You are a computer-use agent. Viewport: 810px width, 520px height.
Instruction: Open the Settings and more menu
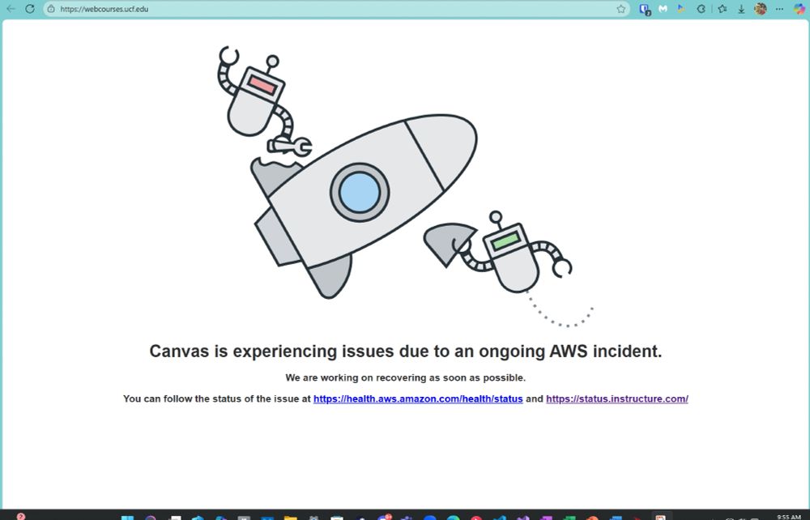tap(779, 9)
